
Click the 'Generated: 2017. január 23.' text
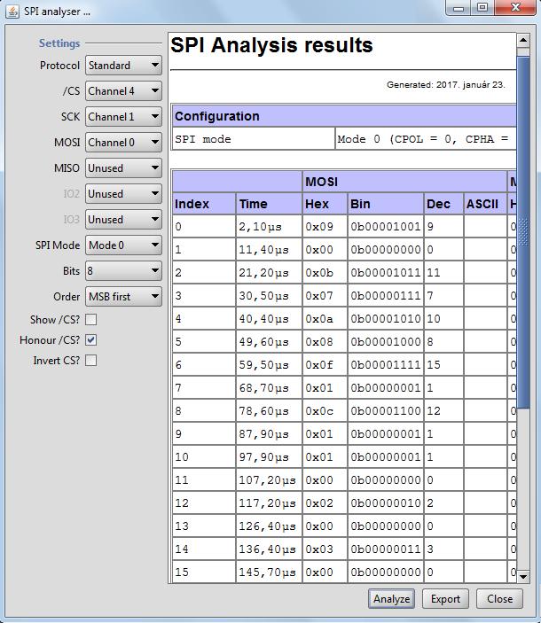point(445,84)
